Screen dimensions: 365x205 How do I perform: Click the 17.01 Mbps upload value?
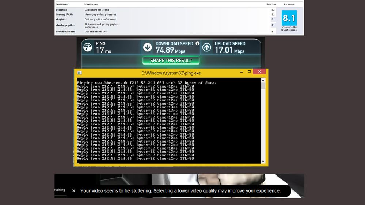[x=229, y=50]
